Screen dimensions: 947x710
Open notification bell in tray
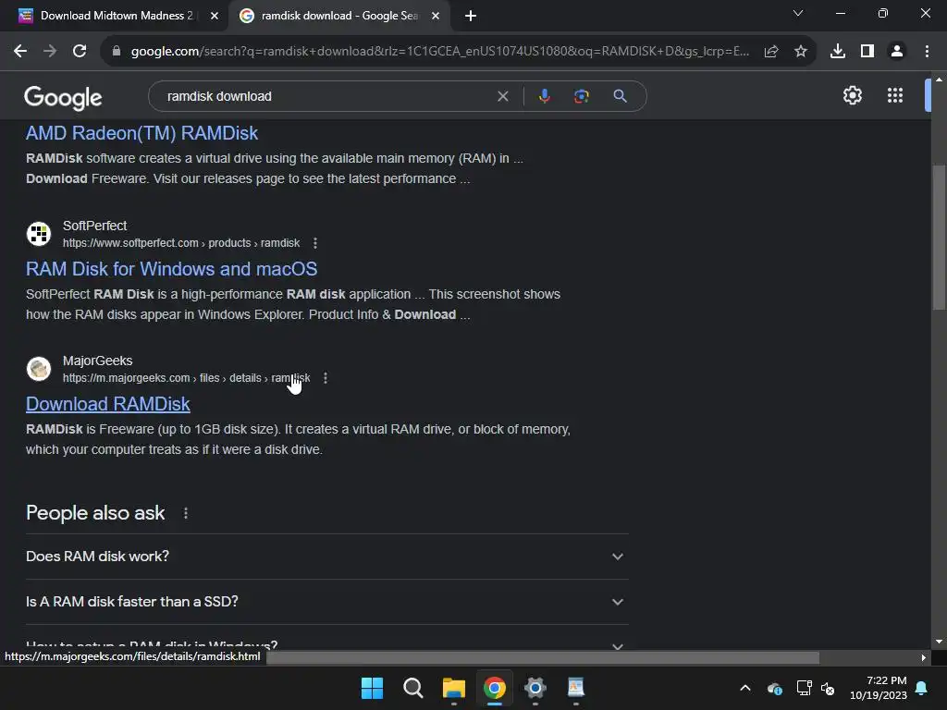coord(922,688)
